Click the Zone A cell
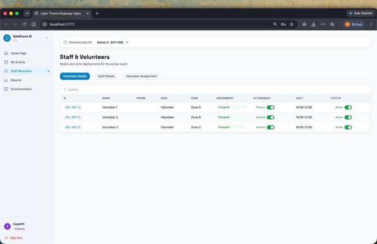The width and height of the screenshot is (377, 244). pyautogui.click(x=196, y=107)
